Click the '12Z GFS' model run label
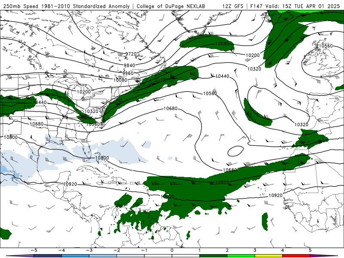Image resolution: width=344 pixels, height=258 pixels. 233,6
